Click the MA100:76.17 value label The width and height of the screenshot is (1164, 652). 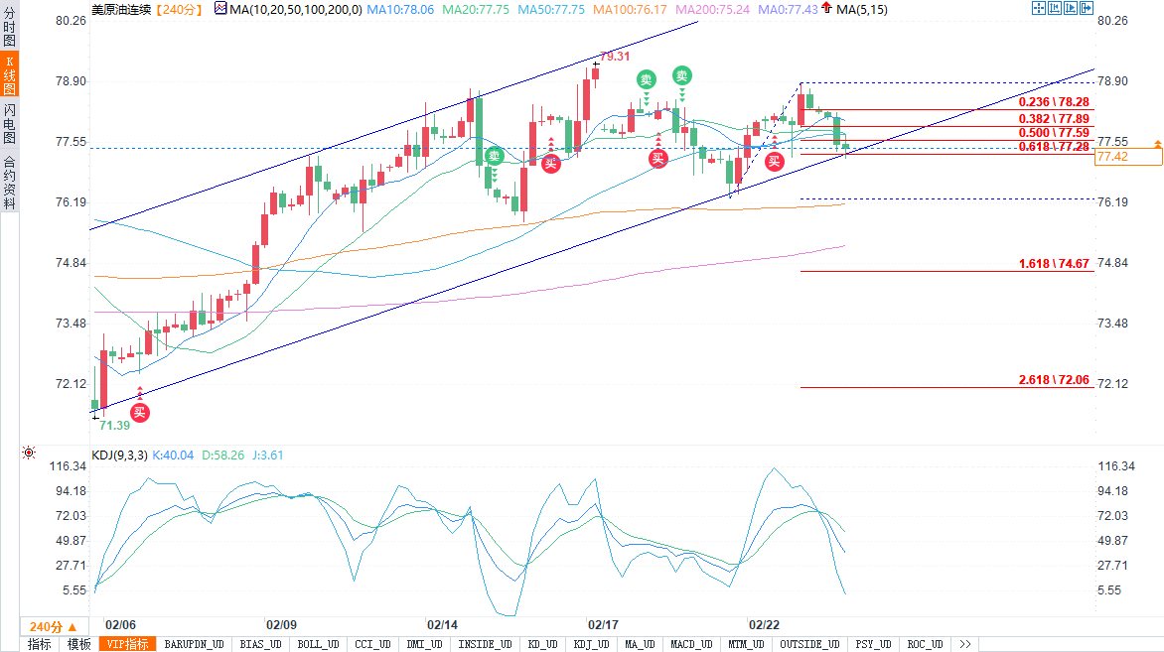(x=631, y=9)
